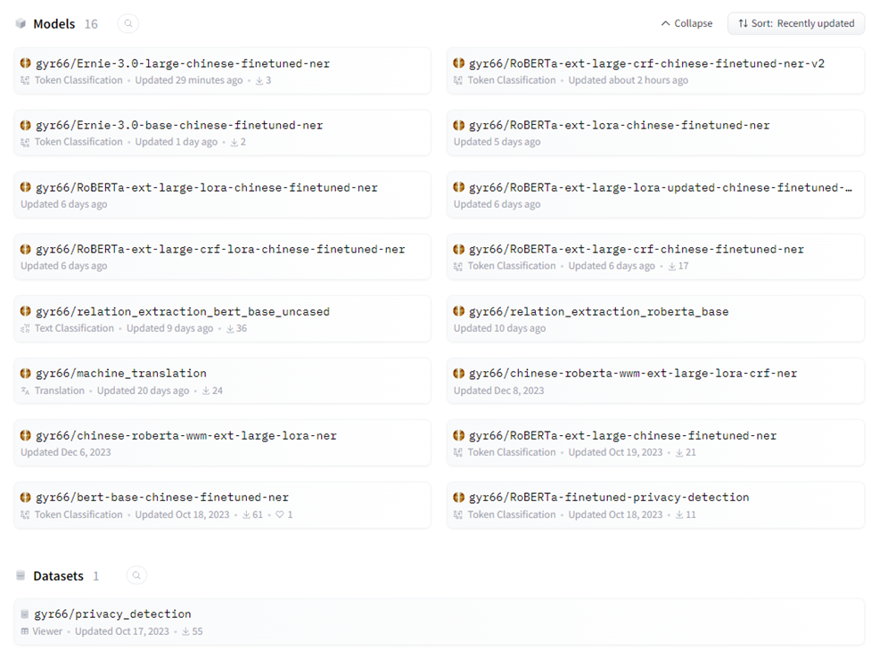Click avatar icon of RoBERTa-ext-large-crf-chinese-finetuned-ner-v2
Screen dimensions: 871x659
(458, 63)
